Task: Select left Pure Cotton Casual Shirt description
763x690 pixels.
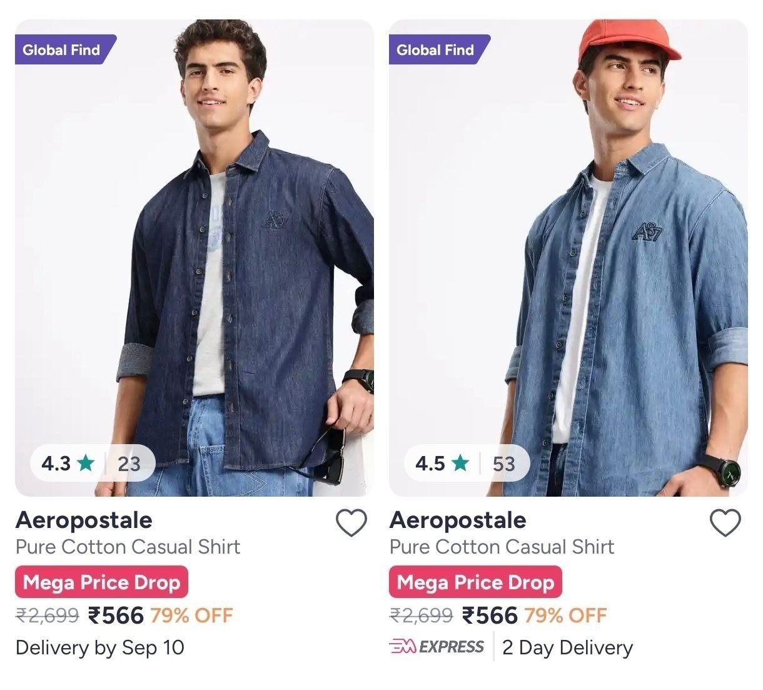Action: point(128,547)
